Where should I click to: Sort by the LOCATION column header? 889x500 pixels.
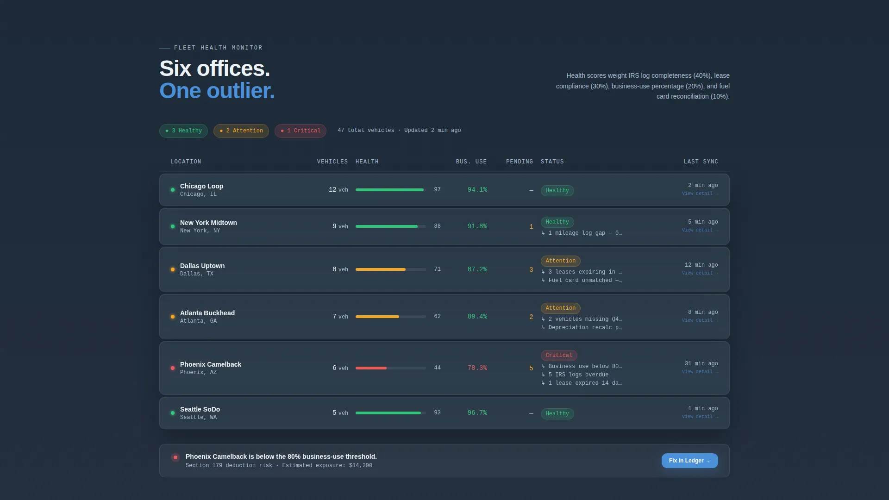(186, 162)
